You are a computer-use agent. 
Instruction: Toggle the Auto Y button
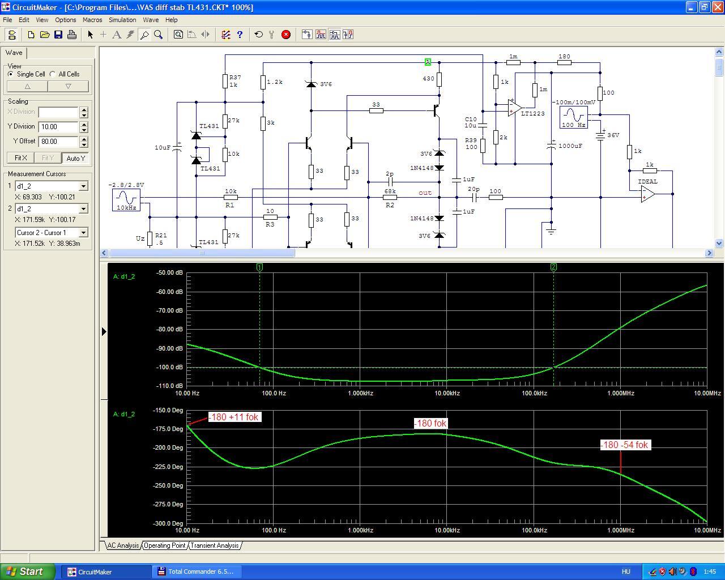pos(75,158)
